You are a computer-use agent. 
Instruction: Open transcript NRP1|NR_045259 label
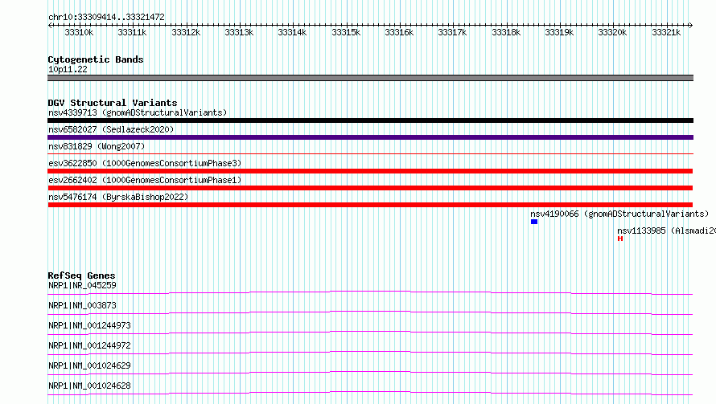[x=82, y=285]
